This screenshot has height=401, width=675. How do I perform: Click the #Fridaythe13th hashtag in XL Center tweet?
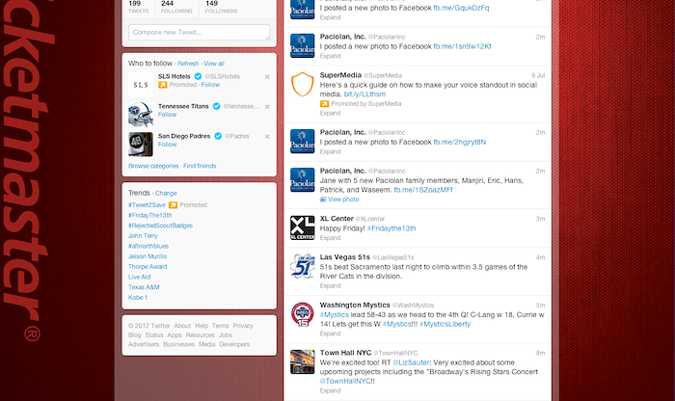[x=391, y=228]
